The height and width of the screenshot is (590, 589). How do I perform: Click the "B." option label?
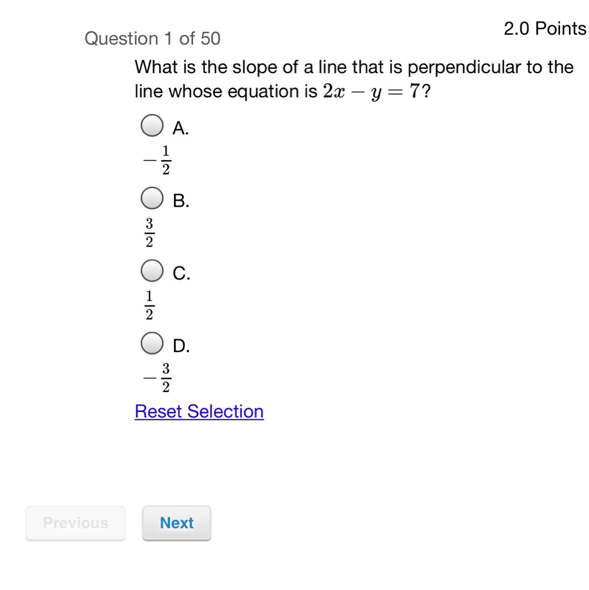coord(181,201)
